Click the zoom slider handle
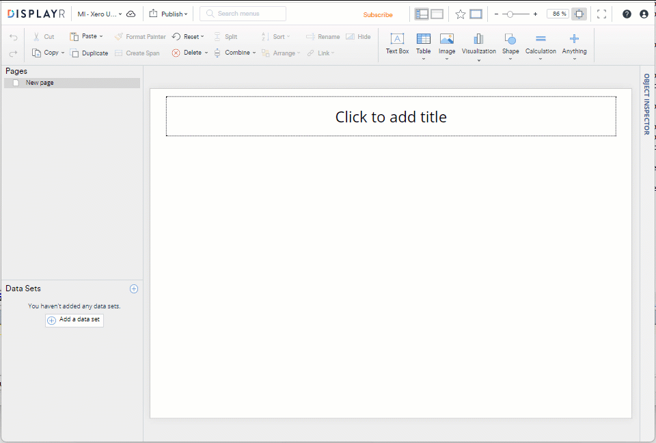The height and width of the screenshot is (443, 656). pyautogui.click(x=510, y=14)
